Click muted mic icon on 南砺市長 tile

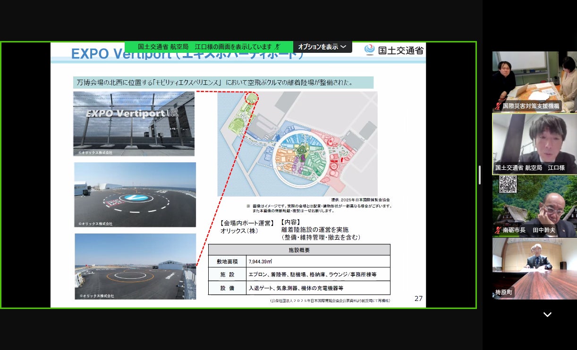tap(498, 230)
